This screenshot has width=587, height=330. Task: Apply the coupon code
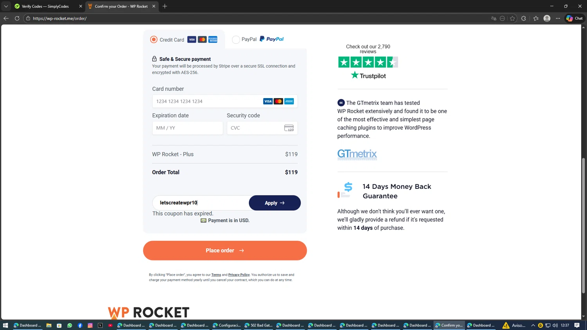(275, 203)
